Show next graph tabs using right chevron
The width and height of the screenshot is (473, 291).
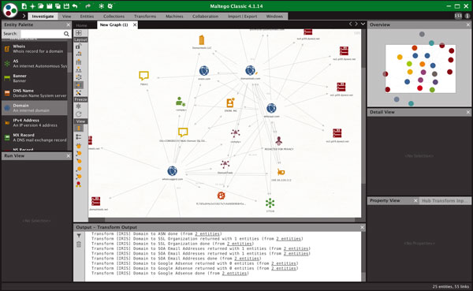[x=356, y=24]
